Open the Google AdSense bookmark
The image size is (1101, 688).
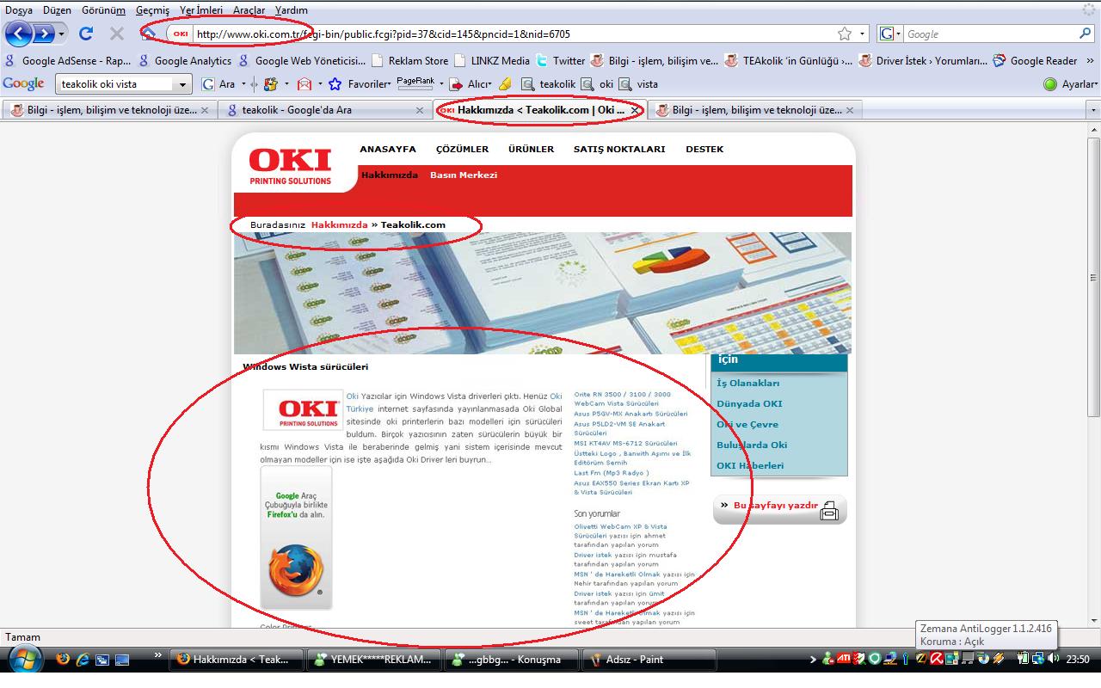[x=68, y=60]
